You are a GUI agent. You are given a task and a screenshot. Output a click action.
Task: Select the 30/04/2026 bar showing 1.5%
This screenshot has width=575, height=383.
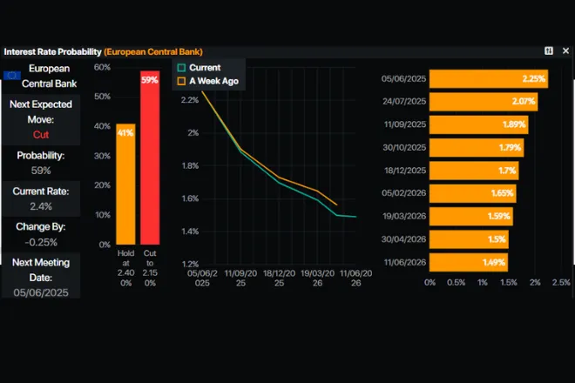tap(469, 239)
